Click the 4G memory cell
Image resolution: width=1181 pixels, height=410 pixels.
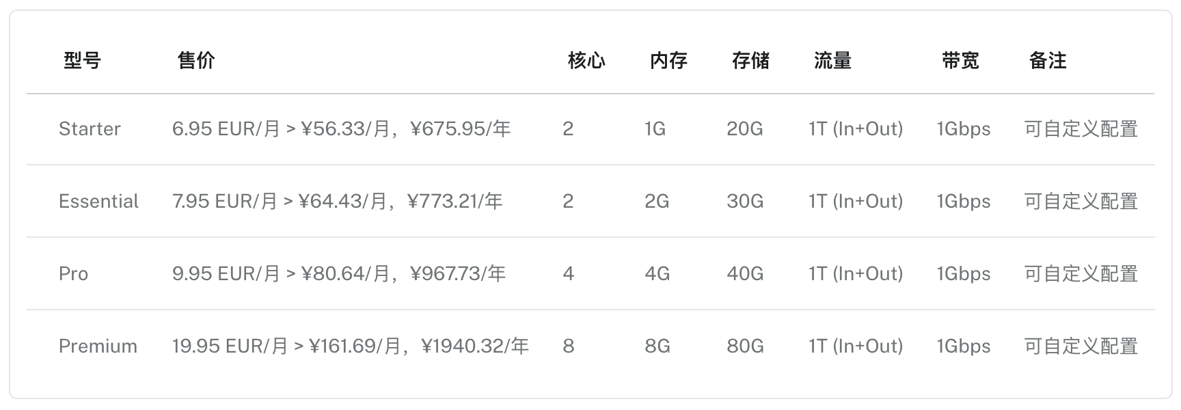pos(657,274)
